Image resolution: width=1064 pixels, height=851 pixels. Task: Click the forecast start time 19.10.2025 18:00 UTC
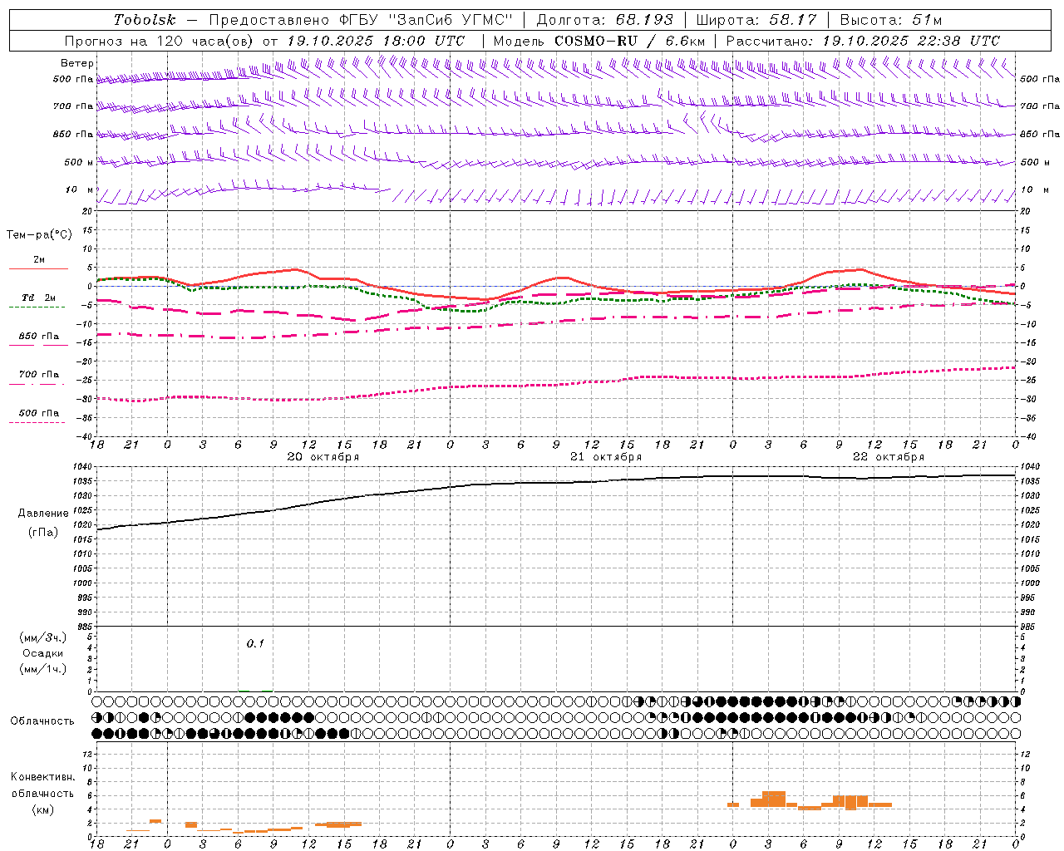(x=377, y=40)
